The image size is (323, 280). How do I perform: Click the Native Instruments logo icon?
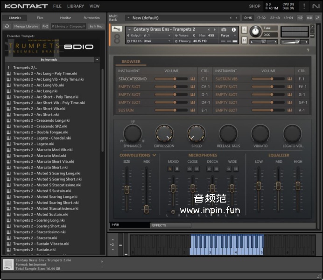[x=316, y=6]
